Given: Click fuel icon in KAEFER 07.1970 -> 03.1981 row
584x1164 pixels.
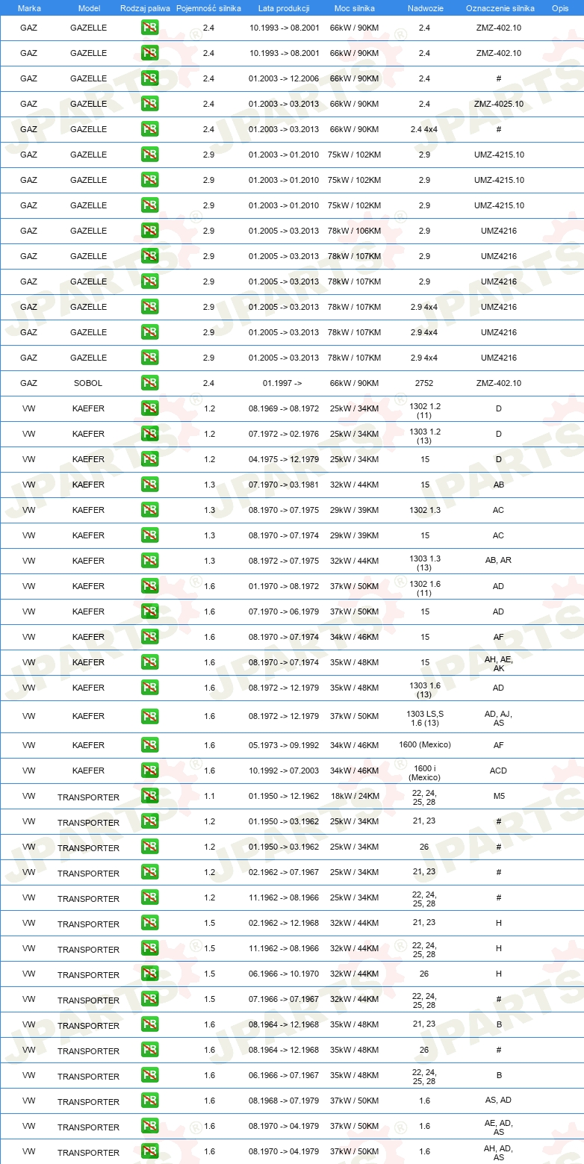Looking at the screenshot, I should (x=149, y=485).
